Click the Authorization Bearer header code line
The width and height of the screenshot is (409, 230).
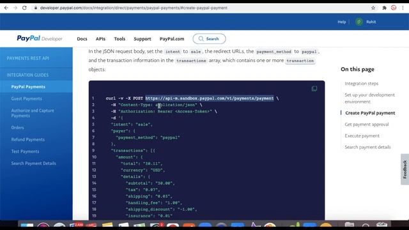tap(164, 111)
